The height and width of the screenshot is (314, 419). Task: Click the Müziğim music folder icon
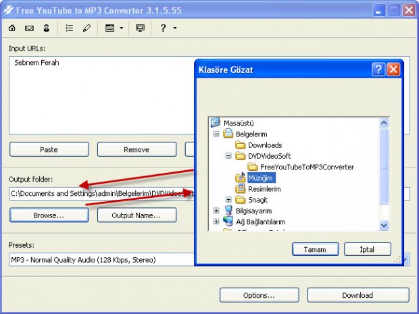point(240,178)
